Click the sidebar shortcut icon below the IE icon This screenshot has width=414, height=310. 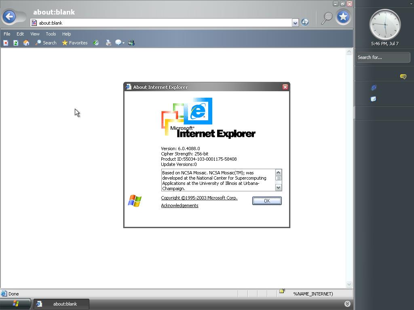point(373,99)
